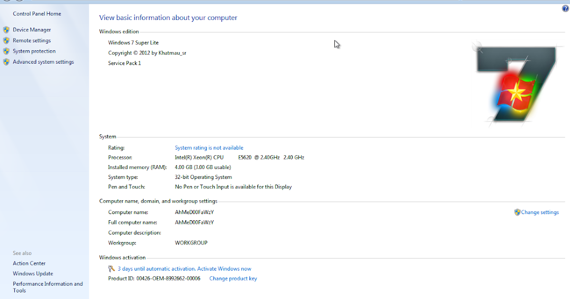Select 'Copyright © 2012 by Khatmau_sr' text

point(147,53)
